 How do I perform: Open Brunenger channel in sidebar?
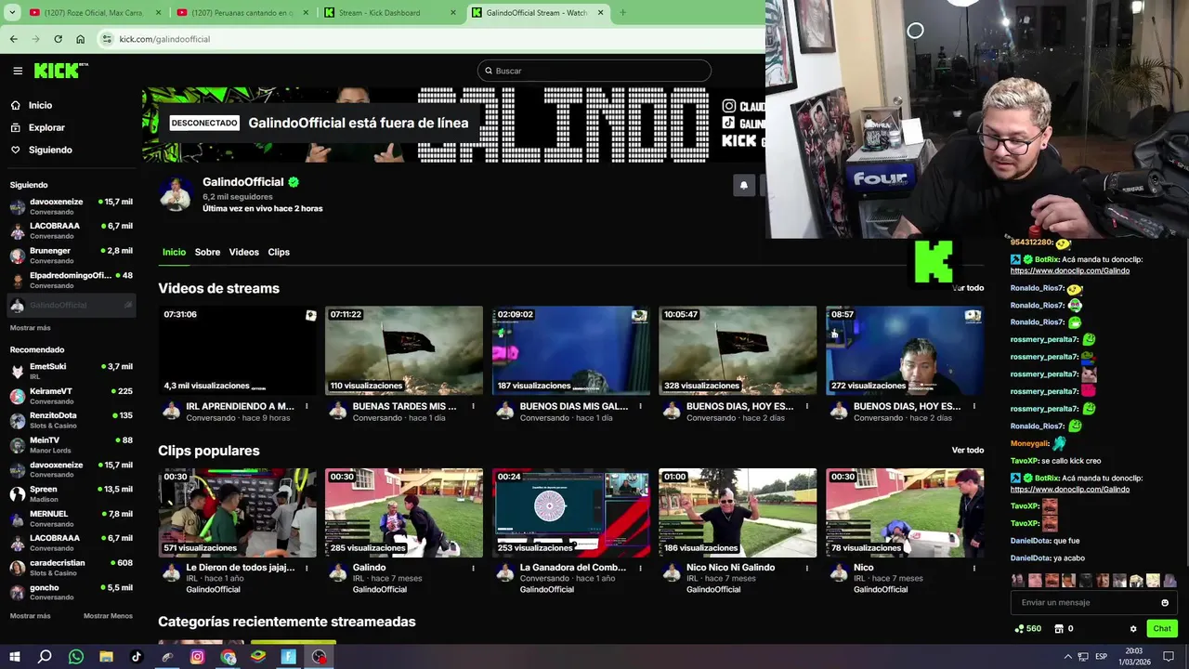point(72,256)
